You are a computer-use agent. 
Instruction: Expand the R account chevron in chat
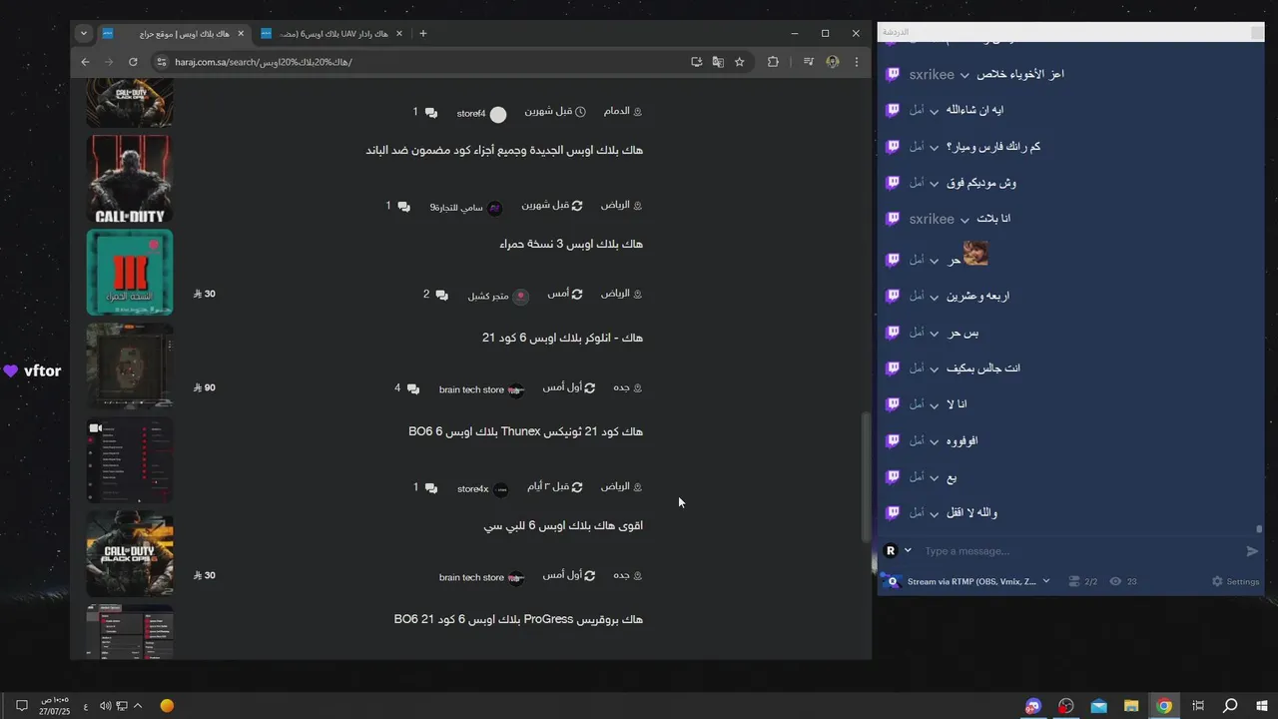(908, 550)
